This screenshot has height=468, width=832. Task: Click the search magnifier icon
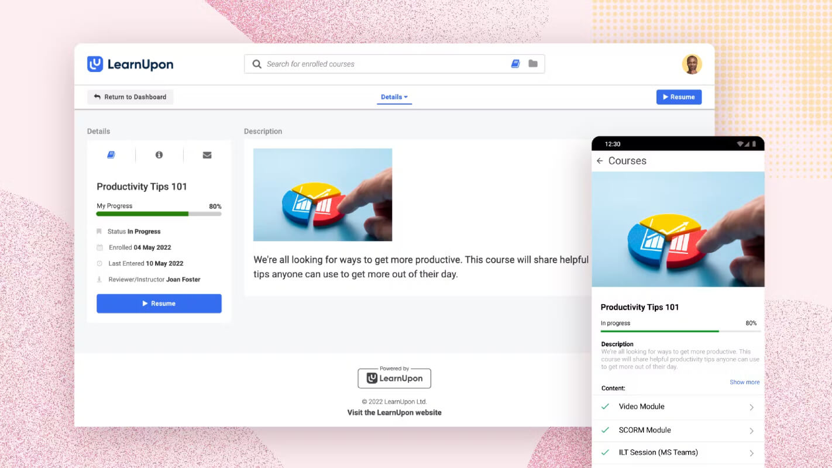[256, 64]
